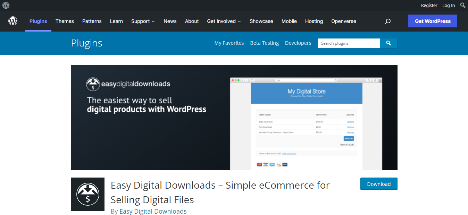Click the admin bar search magnifier icon
The height and width of the screenshot is (215, 468).
[463, 5]
